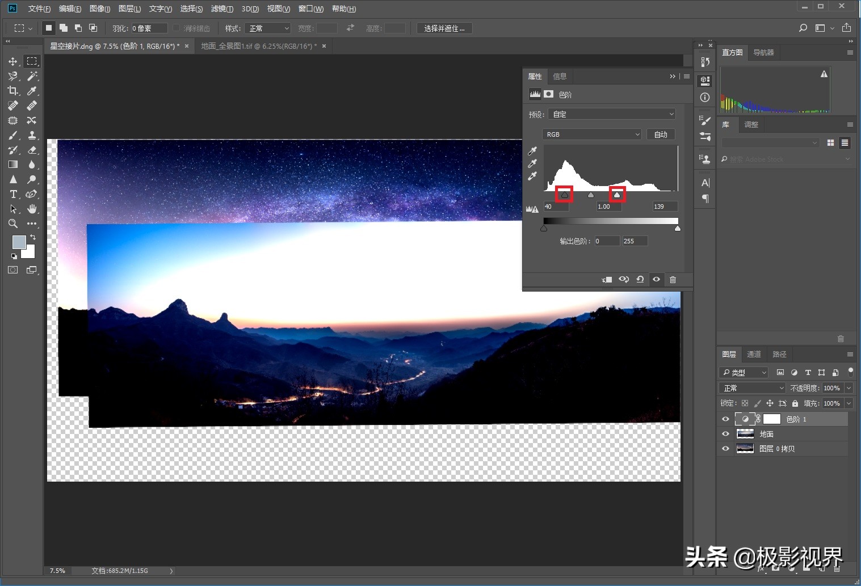Click the 选择并遮住 button
The image size is (861, 586).
tap(444, 28)
